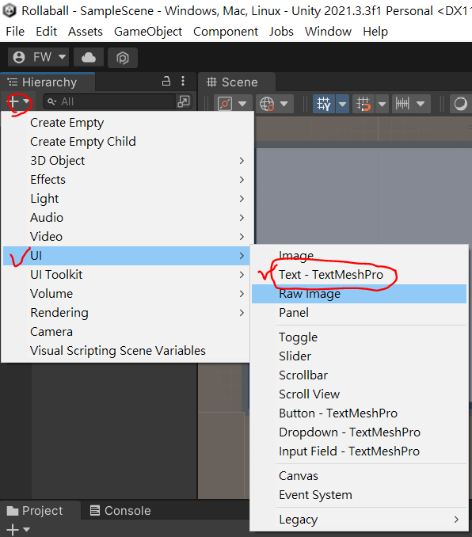Open Project create dropdown arrow
The height and width of the screenshot is (537, 472).
(x=26, y=529)
